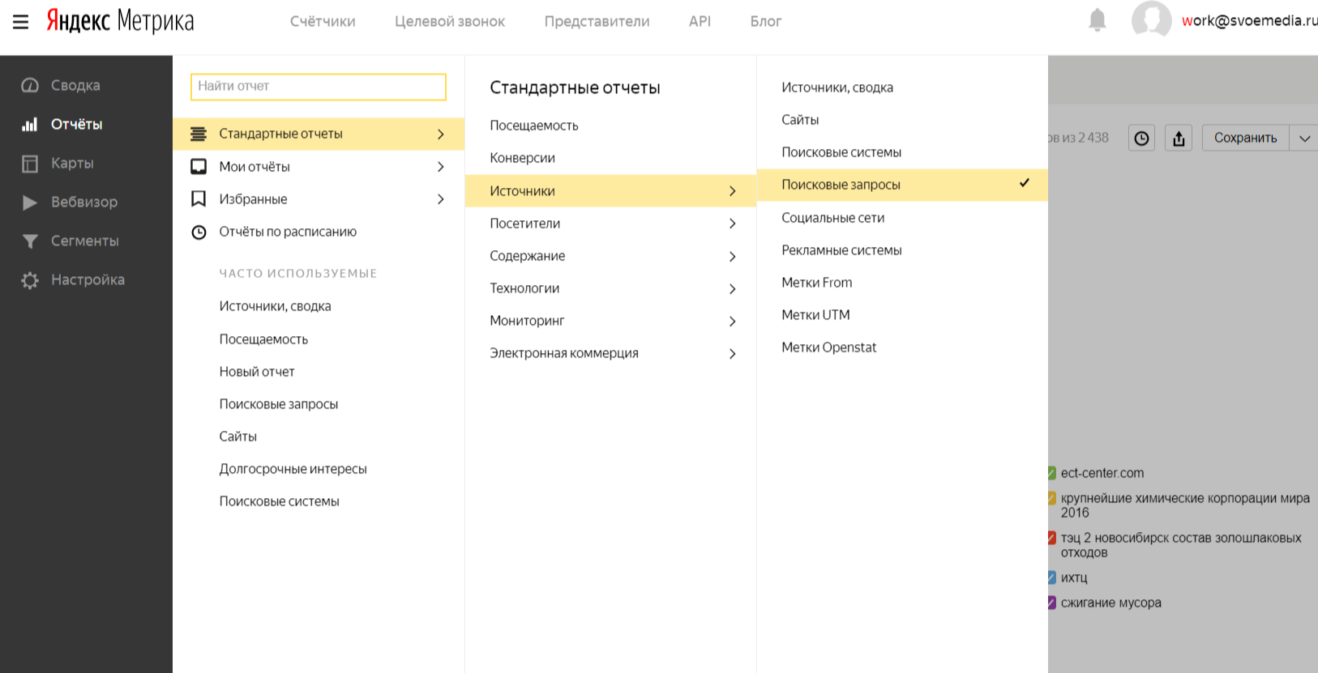
Task: Open the Рекламные системы report
Action: 841,250
